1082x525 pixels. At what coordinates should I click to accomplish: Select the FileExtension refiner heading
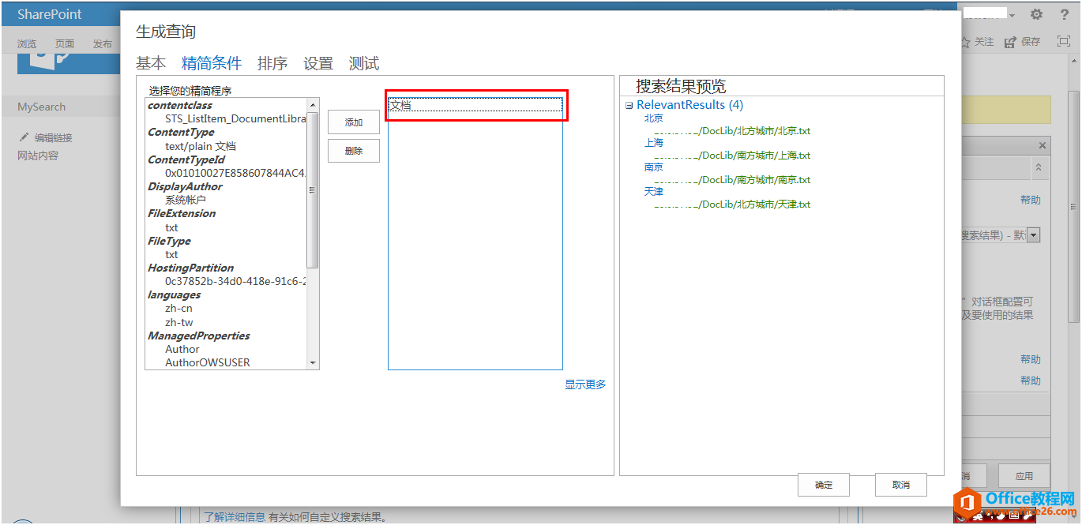[x=182, y=213]
